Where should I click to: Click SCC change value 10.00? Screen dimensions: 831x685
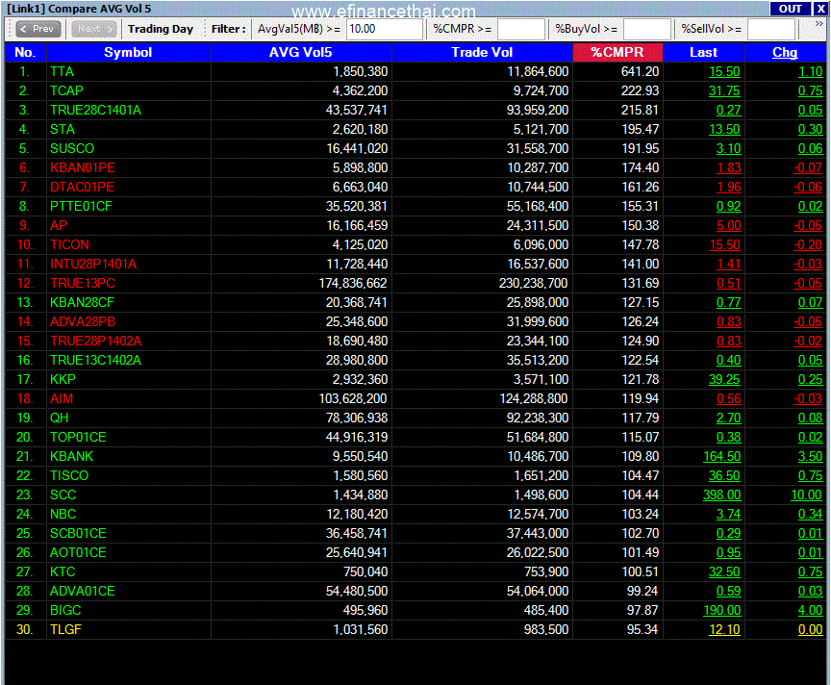[807, 495]
